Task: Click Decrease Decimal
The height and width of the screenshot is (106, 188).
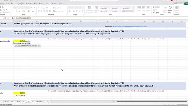Action: (x=83, y=11)
